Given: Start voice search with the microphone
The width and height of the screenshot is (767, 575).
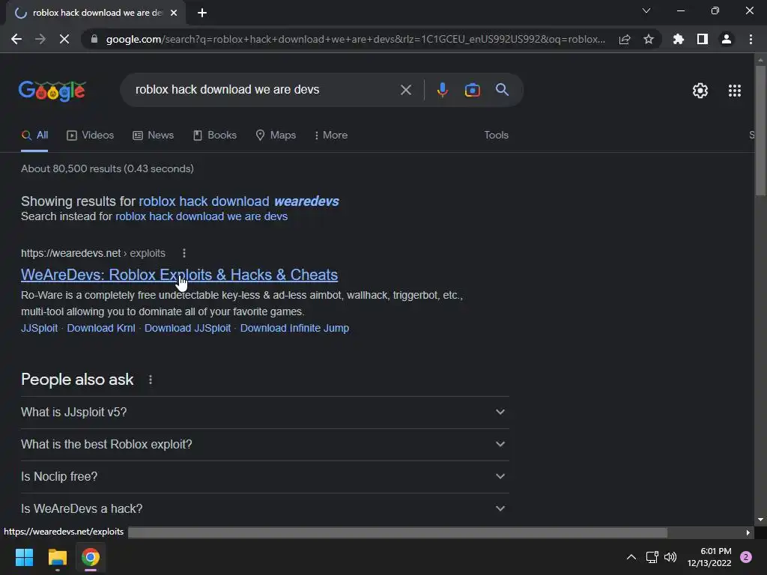Looking at the screenshot, I should point(442,90).
